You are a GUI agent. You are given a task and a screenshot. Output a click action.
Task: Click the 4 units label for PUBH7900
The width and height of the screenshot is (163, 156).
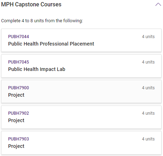(148, 88)
